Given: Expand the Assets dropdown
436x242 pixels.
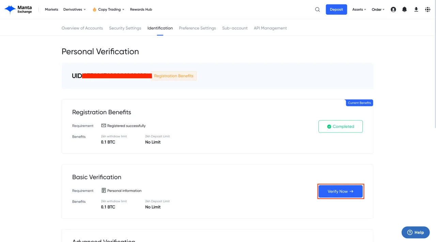Looking at the screenshot, I should [359, 10].
